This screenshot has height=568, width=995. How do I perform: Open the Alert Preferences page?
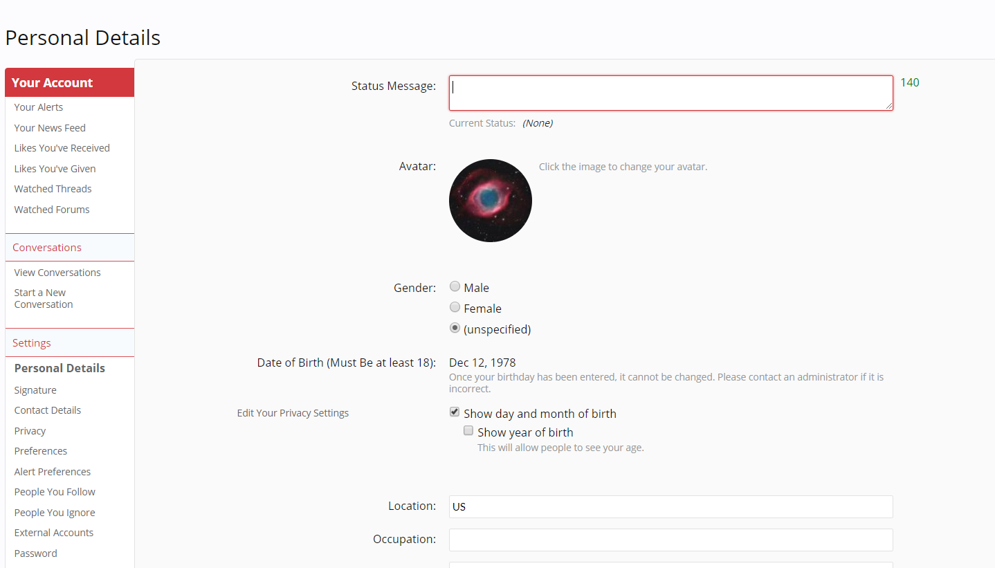point(53,472)
